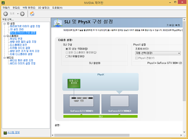Image resolution: width=188 pixels, height=139 pixels.
Task: Click PhysX GeForce GTX 980M (2) status text
Action: (x=164, y=63)
